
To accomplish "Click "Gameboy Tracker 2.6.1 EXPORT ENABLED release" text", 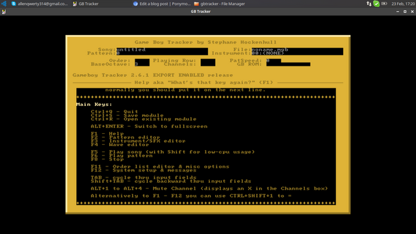I will point(153,75).
